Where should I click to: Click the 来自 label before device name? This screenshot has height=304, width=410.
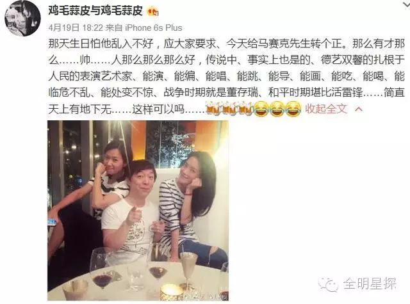pyautogui.click(x=115, y=28)
